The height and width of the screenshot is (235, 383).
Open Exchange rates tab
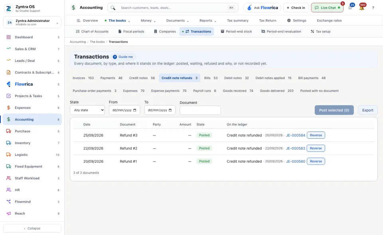(329, 20)
